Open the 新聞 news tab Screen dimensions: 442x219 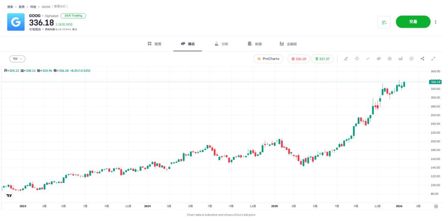click(255, 44)
